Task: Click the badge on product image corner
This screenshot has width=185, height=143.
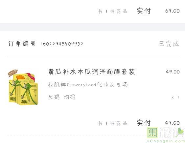Action: [13, 72]
